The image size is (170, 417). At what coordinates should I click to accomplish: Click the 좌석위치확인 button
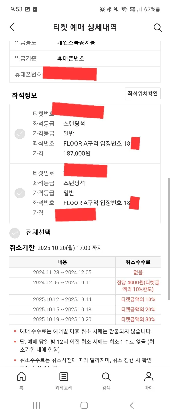143,94
